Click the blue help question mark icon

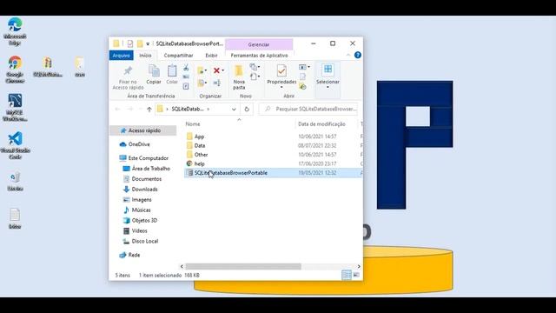pos(357,55)
